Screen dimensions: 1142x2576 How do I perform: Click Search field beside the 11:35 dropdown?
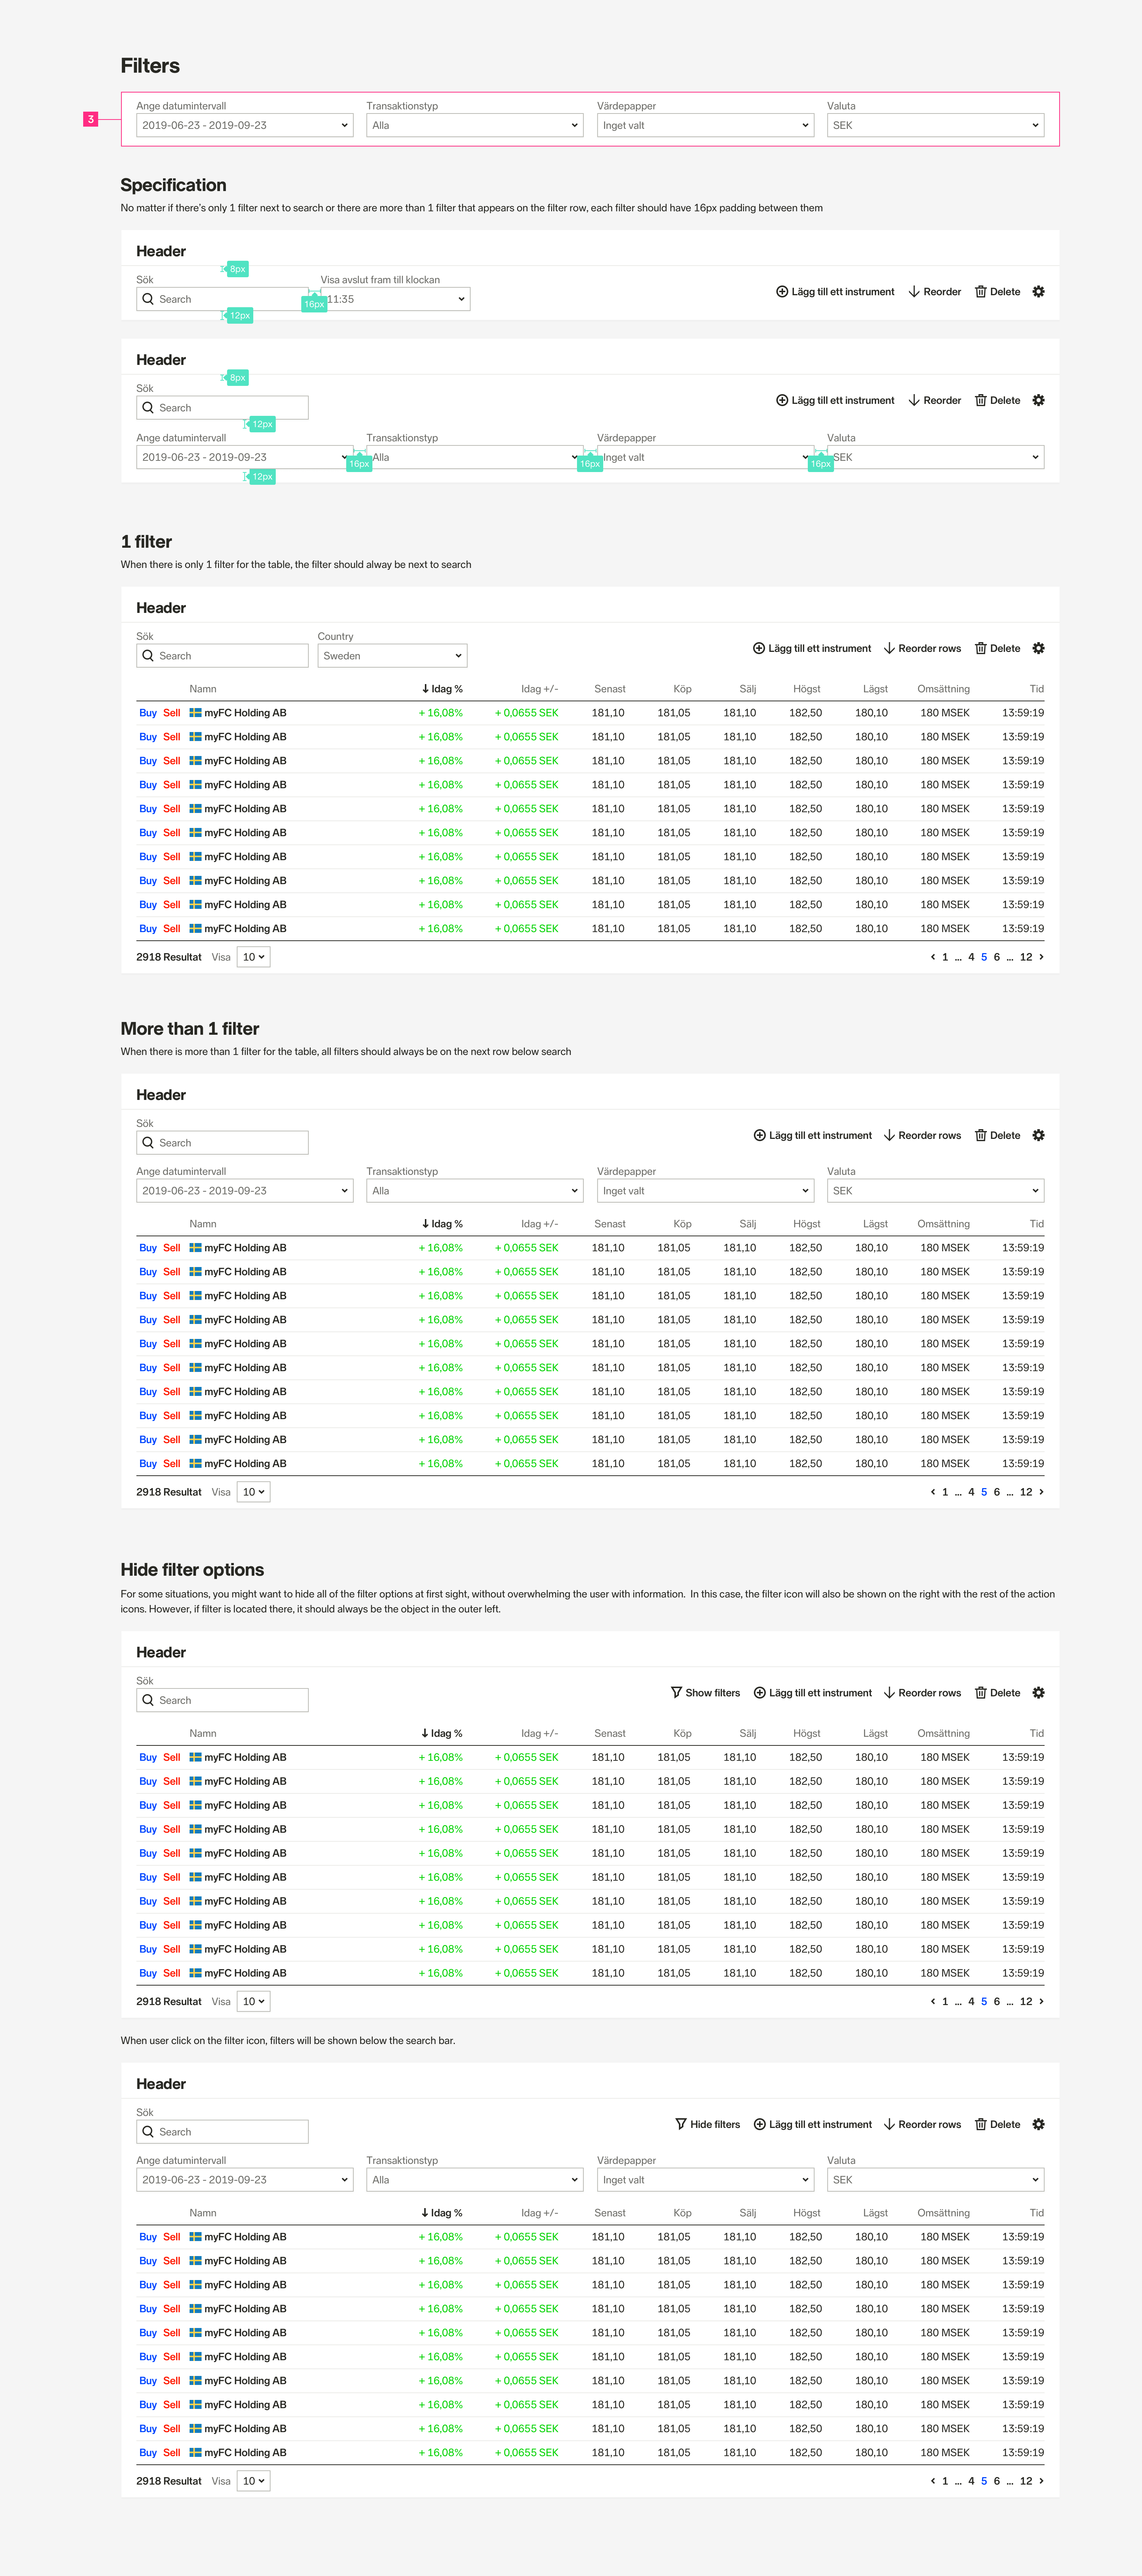click(222, 299)
